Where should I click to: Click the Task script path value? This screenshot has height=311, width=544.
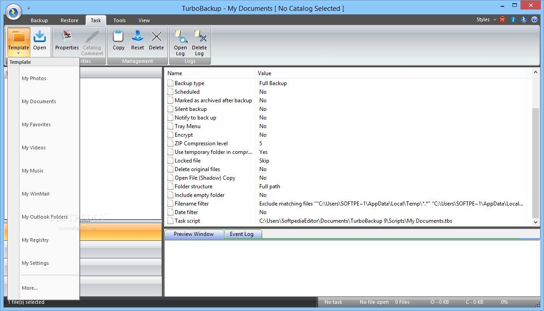(x=356, y=221)
